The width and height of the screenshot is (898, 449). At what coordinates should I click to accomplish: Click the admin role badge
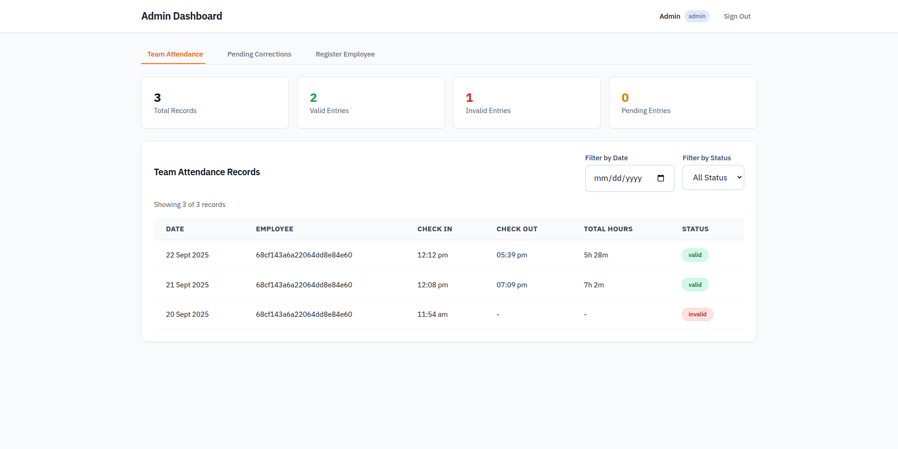click(697, 16)
